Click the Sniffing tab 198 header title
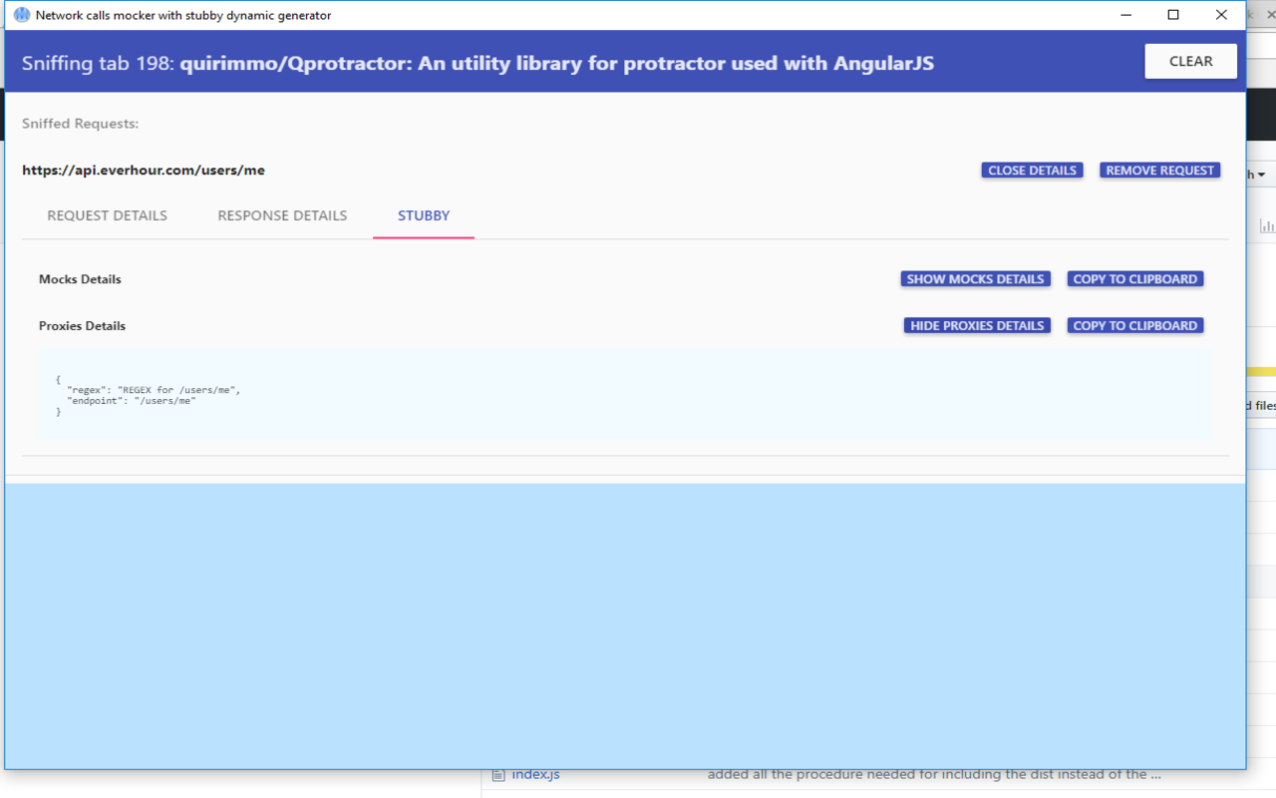The height and width of the screenshot is (798, 1276). (x=478, y=64)
